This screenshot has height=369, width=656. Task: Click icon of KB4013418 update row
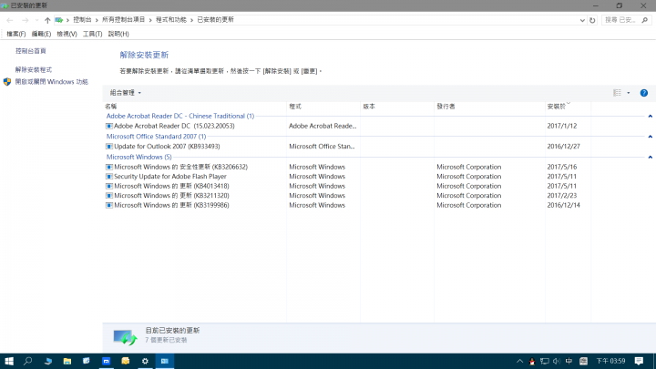pos(109,186)
